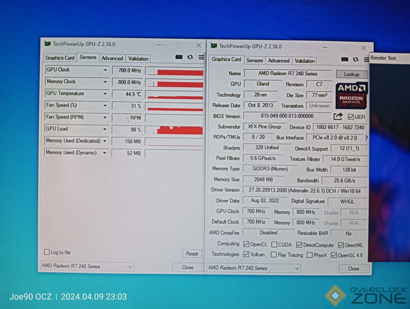The height and width of the screenshot is (309, 410).
Task: Click the Render Test window title
Action: pyautogui.click(x=383, y=58)
